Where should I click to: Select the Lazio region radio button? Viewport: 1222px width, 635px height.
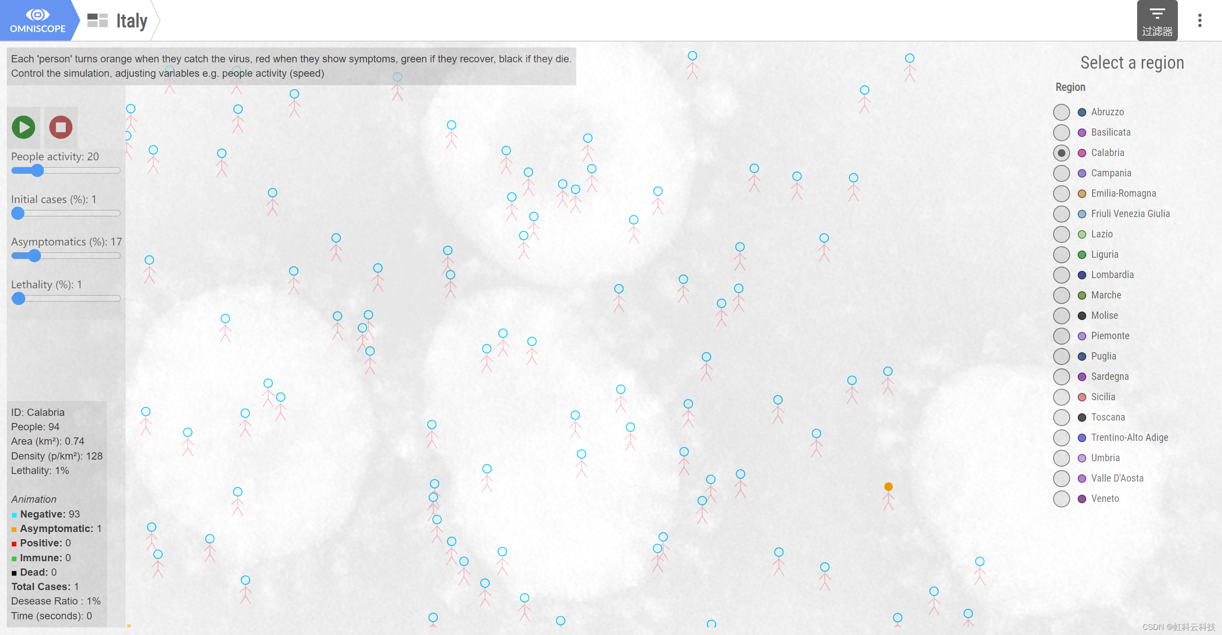[x=1061, y=234]
